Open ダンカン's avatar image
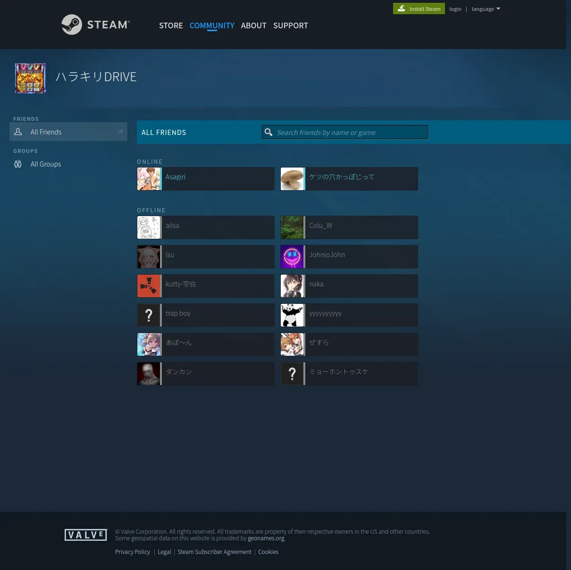 click(x=149, y=374)
